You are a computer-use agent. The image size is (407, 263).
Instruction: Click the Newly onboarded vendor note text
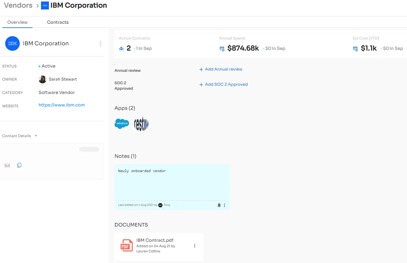[142, 171]
